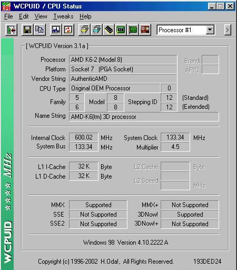This screenshot has width=237, height=270.
Task: Click the Vendor String AuthenticAMD field
Action: click(123, 79)
